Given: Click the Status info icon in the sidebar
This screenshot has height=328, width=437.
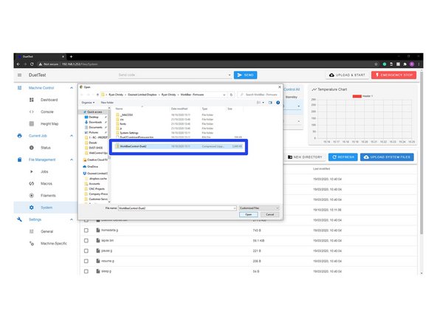Looking at the screenshot, I should pyautogui.click(x=32, y=148).
